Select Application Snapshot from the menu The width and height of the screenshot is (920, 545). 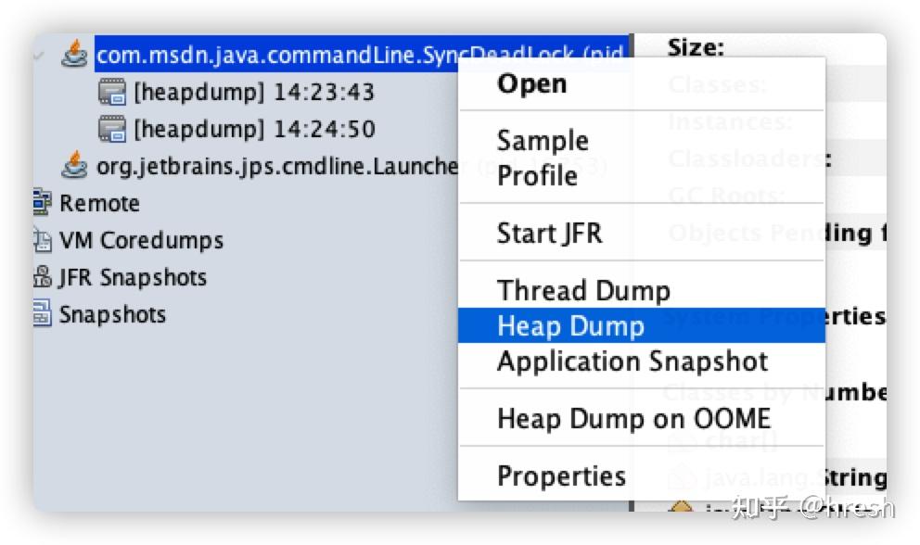tap(632, 361)
